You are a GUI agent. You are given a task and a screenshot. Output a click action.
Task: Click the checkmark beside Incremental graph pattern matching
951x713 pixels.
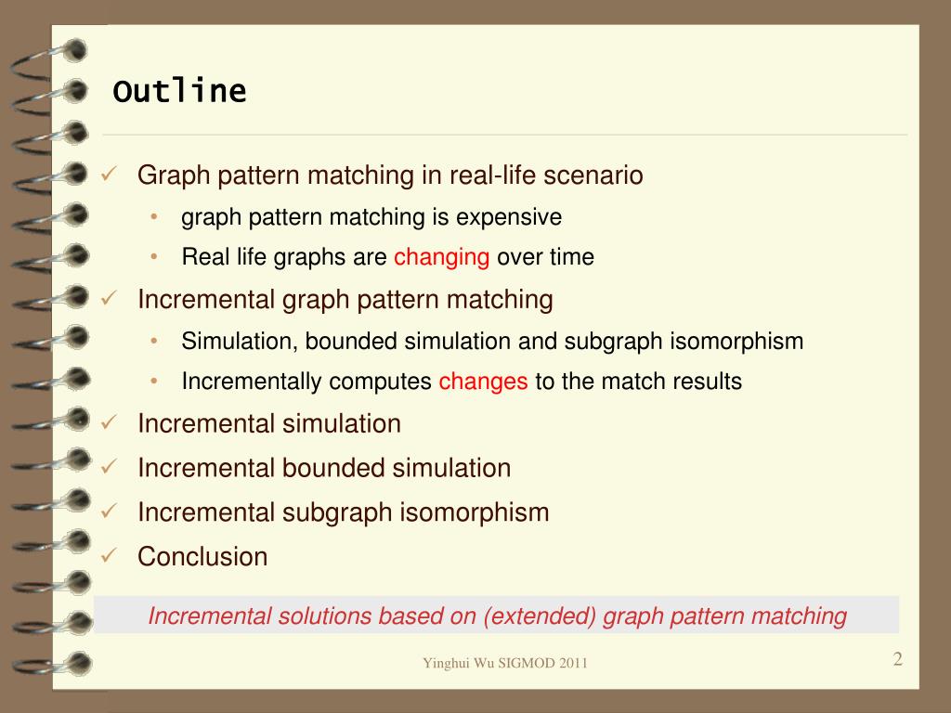point(109,298)
